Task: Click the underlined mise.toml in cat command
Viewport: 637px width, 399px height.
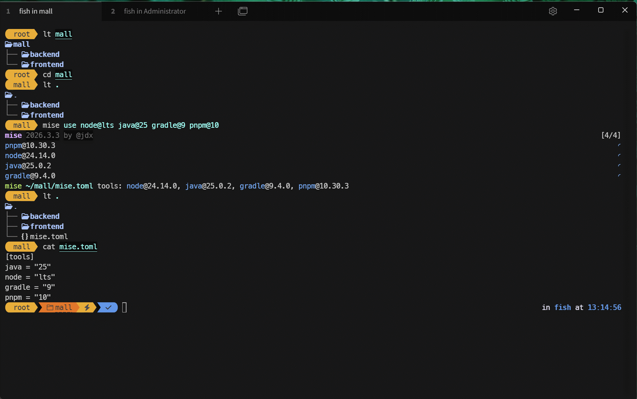Action: [x=78, y=247]
